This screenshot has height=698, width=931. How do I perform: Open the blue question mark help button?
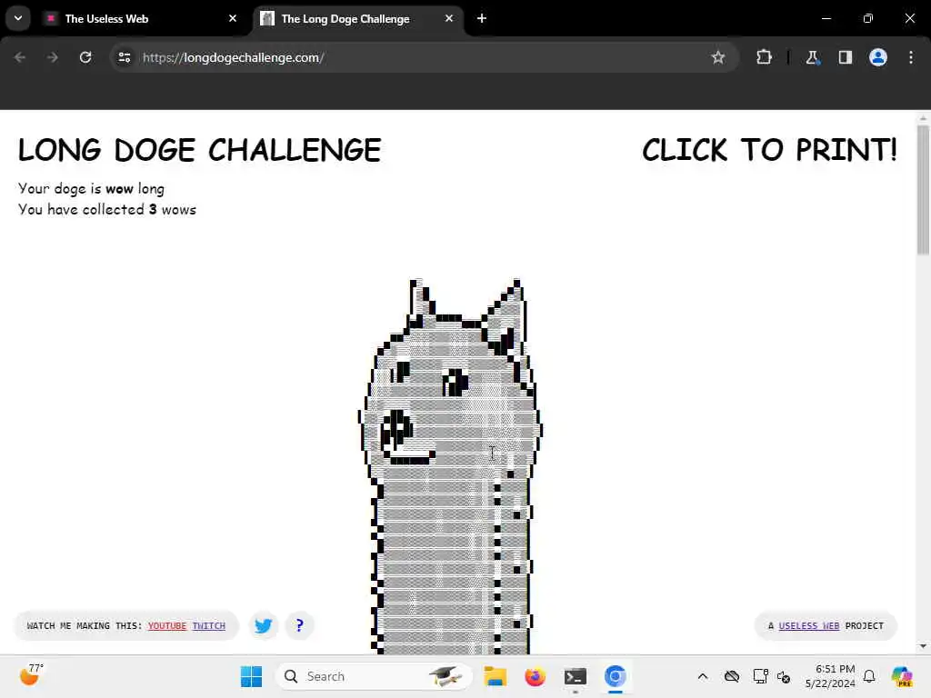click(299, 625)
